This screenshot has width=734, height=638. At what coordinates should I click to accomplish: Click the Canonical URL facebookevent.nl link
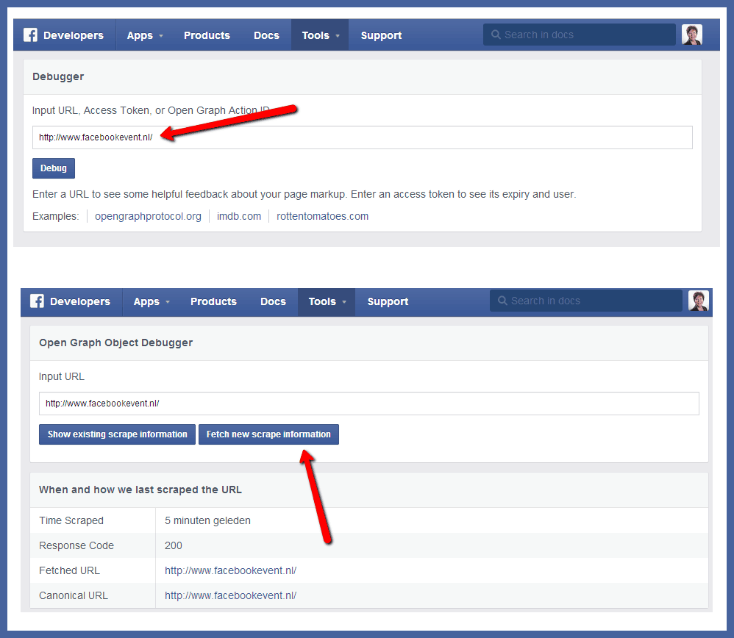point(230,595)
